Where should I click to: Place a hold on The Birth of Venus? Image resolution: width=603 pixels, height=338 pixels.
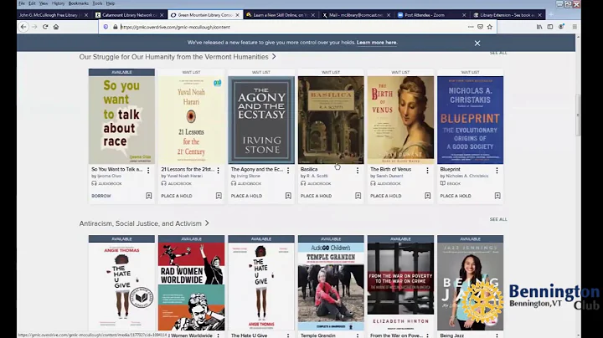pos(386,196)
